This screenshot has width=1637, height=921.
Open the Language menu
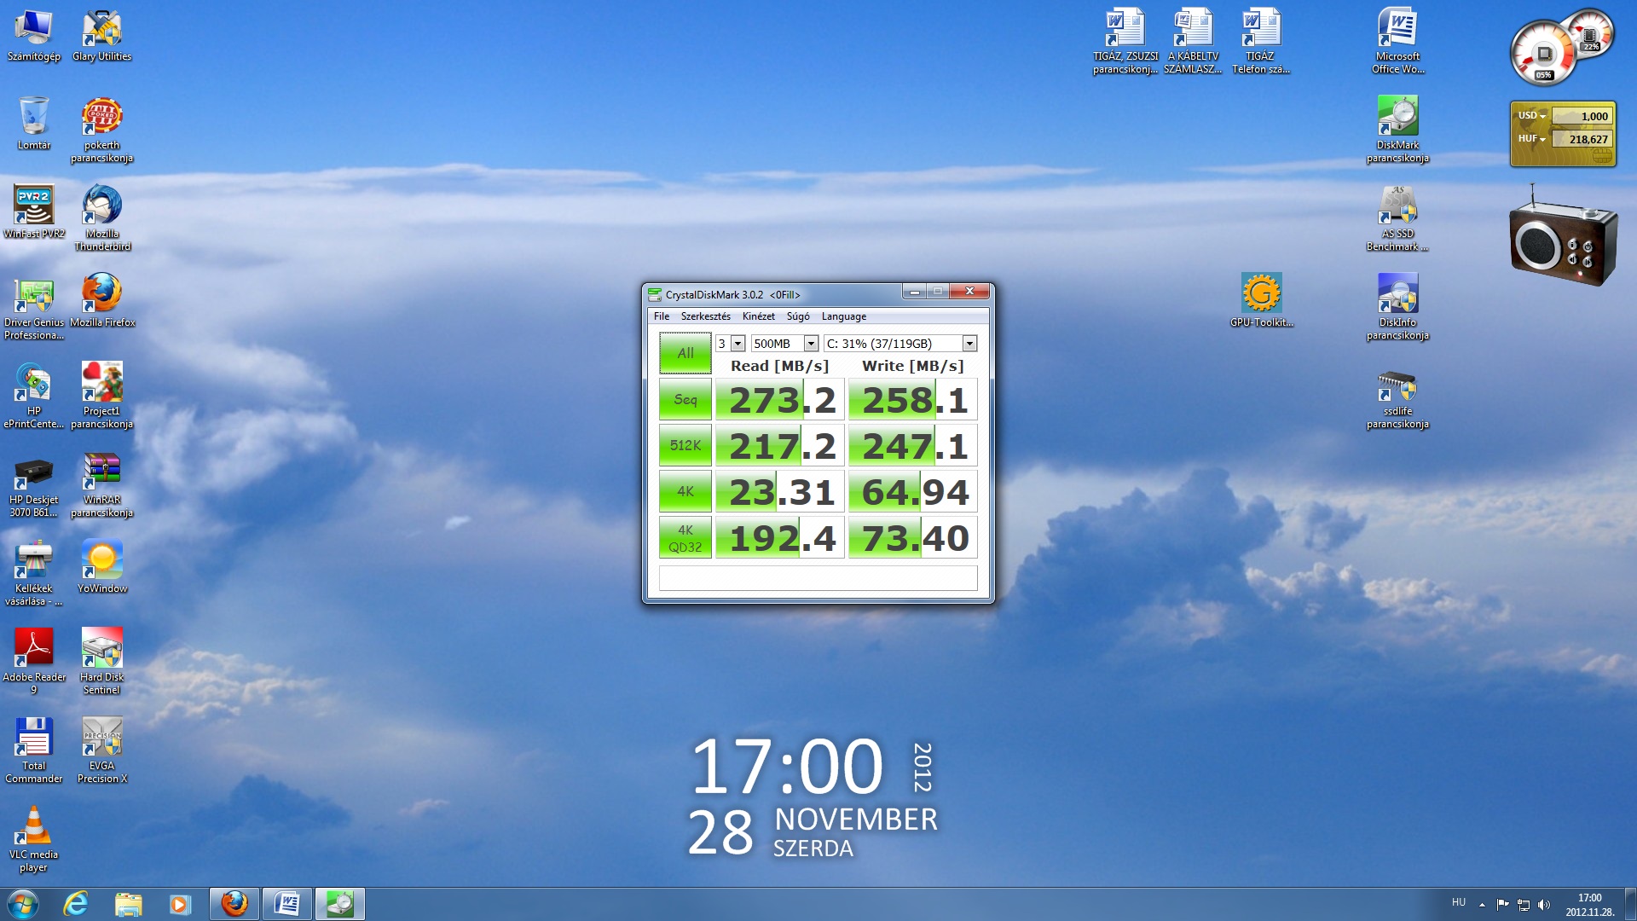click(x=843, y=316)
